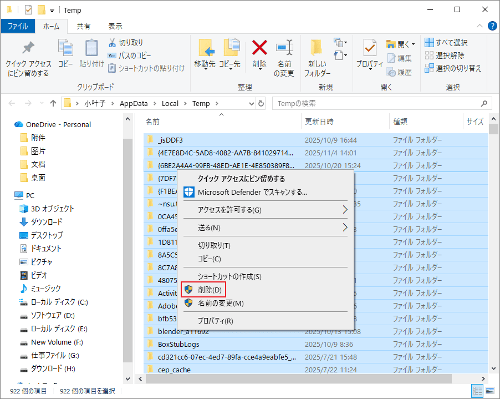Click the blue help (?) button

click(493, 26)
